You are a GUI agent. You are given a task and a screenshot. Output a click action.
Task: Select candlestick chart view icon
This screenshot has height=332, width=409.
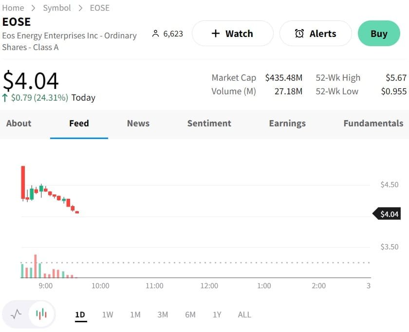42,314
